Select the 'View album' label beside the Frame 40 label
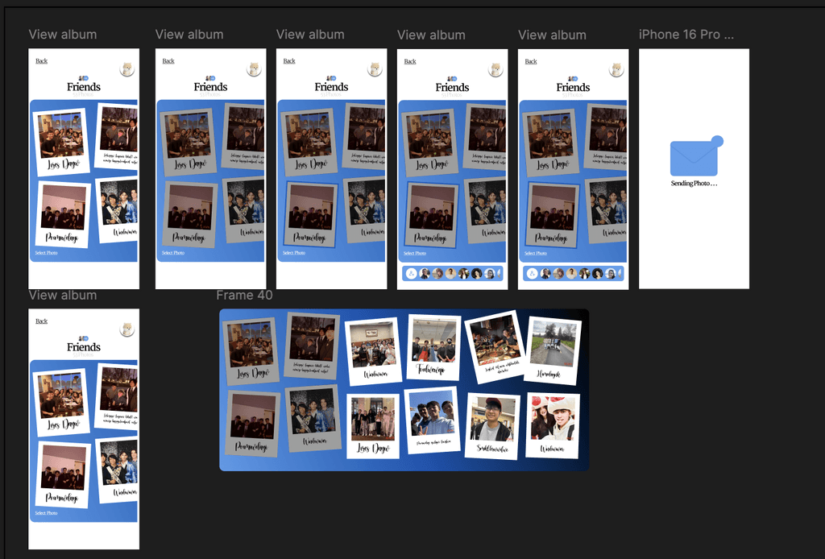Image resolution: width=825 pixels, height=559 pixels. coord(63,295)
